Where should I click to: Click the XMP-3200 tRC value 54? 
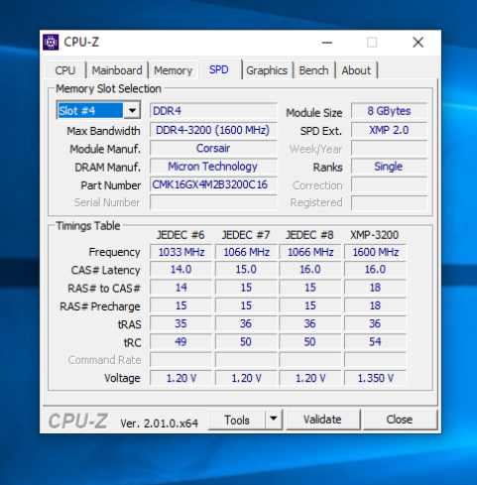(375, 341)
